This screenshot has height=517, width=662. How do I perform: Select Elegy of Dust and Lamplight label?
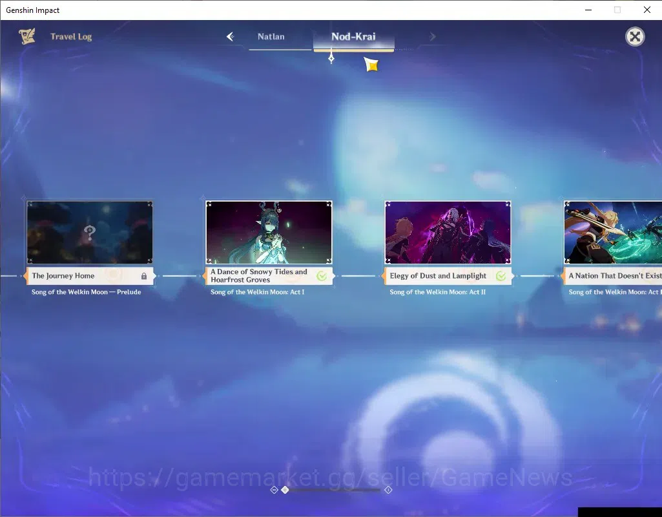(448, 276)
